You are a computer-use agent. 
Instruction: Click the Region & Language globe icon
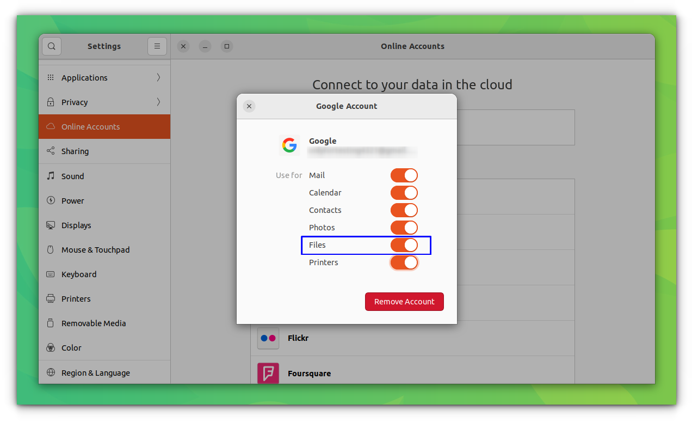(x=51, y=373)
